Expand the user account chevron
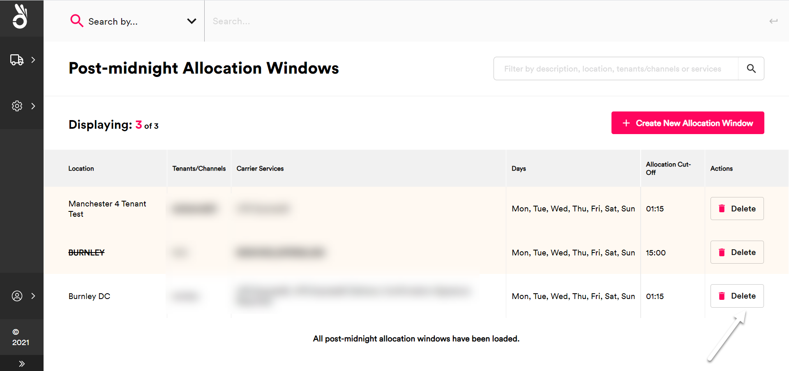789x371 pixels. point(33,296)
